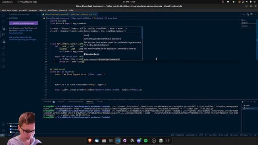Click the automatic debug configurations link
The width and height of the screenshot is (258, 145).
point(23,39)
